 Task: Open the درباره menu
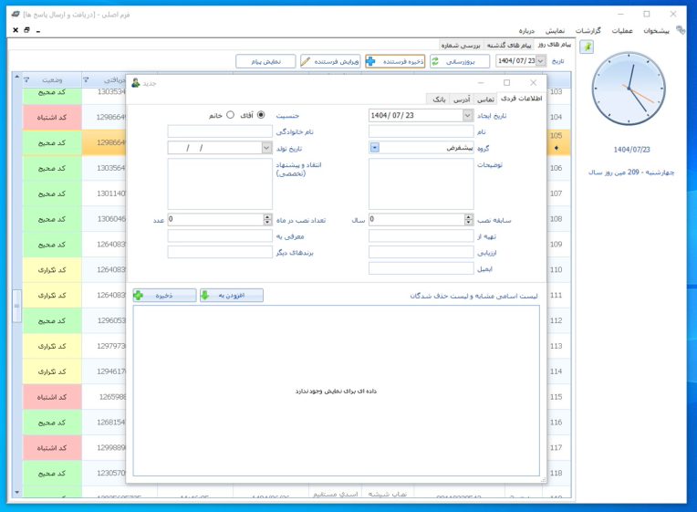526,31
